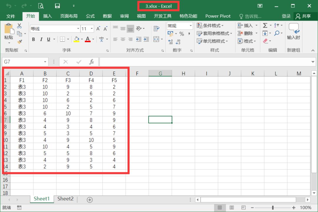Click 共享 share button
Viewport: 318px width, 212px height.
[303, 16]
